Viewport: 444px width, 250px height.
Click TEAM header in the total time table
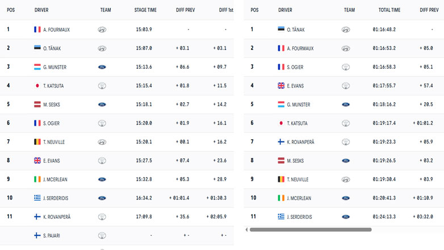coord(349,10)
